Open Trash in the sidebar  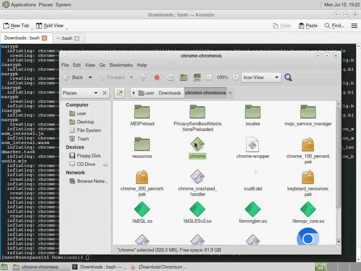click(79, 139)
